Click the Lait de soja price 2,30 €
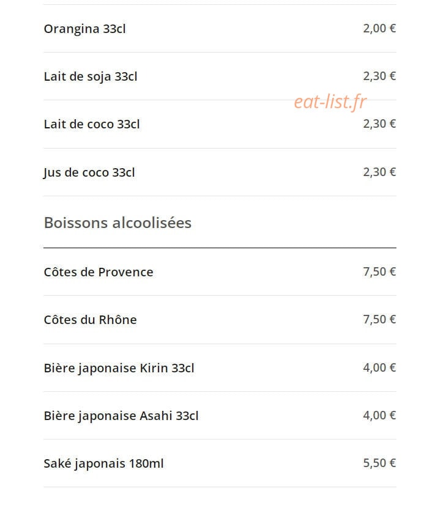435x505 pixels. (379, 76)
